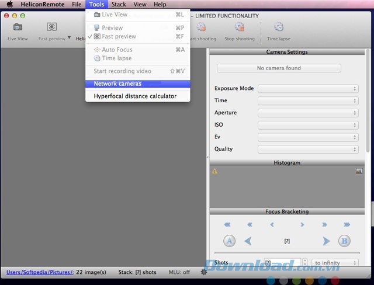The height and width of the screenshot is (285, 374).
Task: Select Network cameras from the Tools menu
Action: coord(117,84)
